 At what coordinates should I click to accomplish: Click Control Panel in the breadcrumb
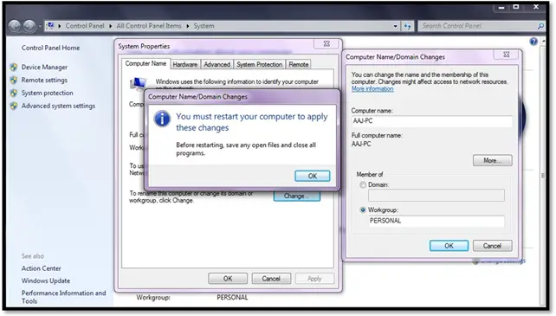click(85, 26)
